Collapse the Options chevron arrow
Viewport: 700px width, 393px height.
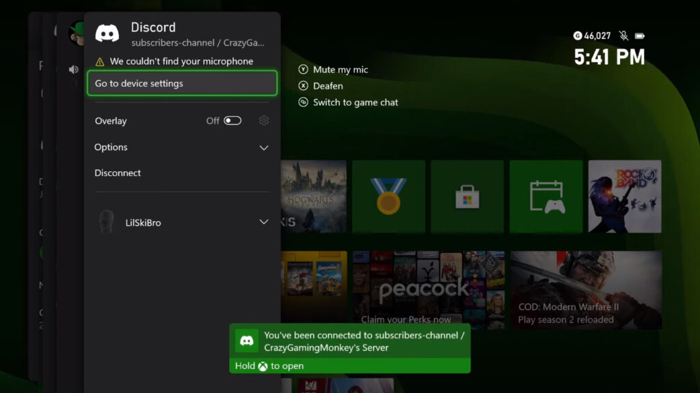click(x=264, y=147)
